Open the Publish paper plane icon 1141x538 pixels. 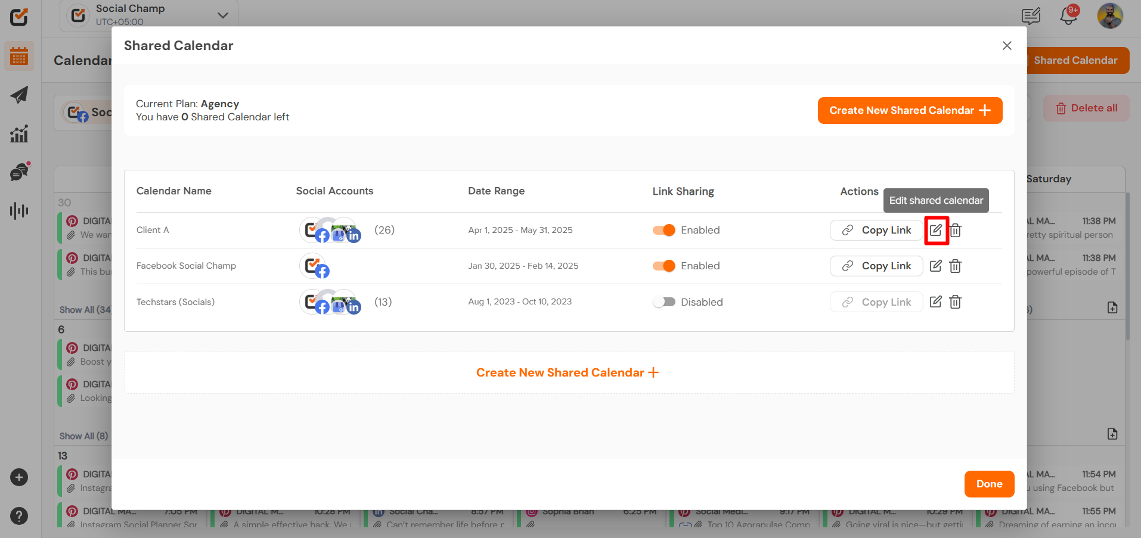tap(19, 95)
